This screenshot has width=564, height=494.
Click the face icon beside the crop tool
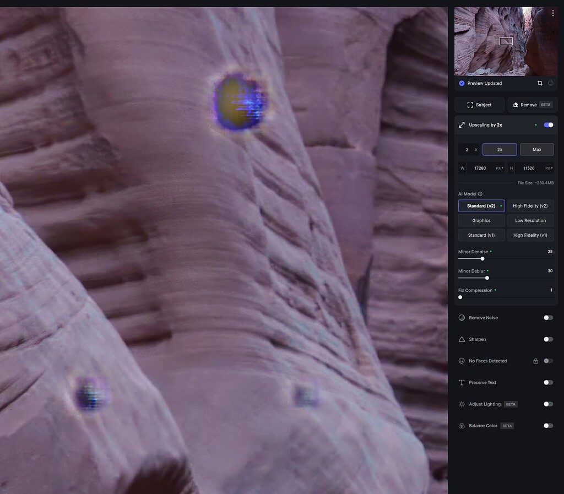coord(551,83)
